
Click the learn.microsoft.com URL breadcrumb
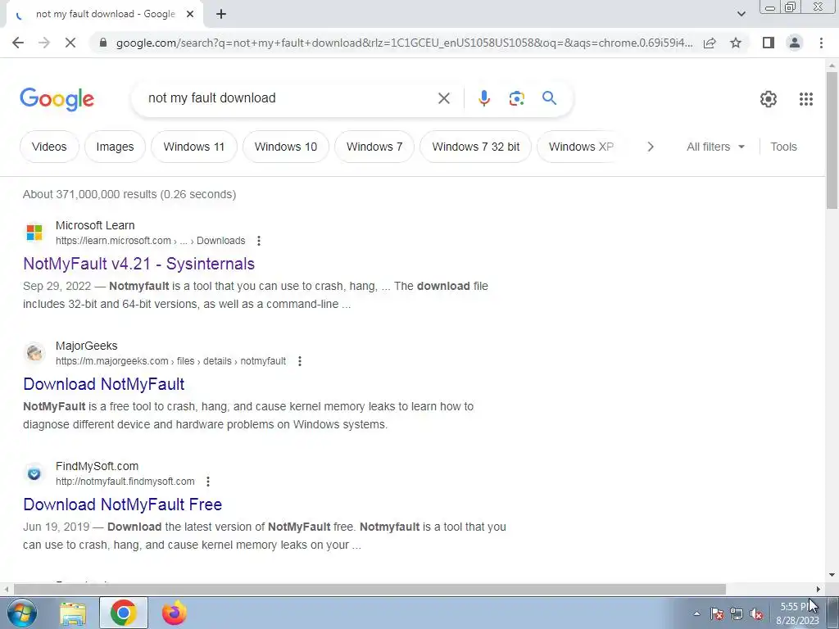coord(151,241)
